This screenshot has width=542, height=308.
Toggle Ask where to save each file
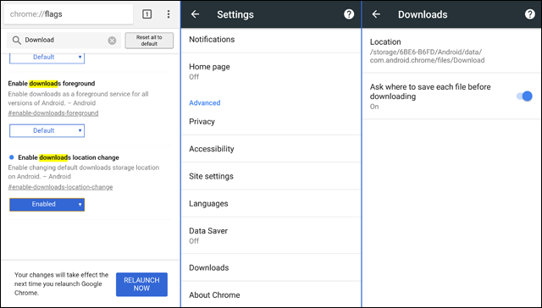pyautogui.click(x=524, y=96)
